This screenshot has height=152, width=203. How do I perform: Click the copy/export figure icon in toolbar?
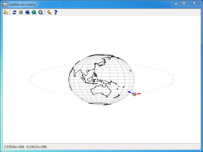tap(6, 13)
